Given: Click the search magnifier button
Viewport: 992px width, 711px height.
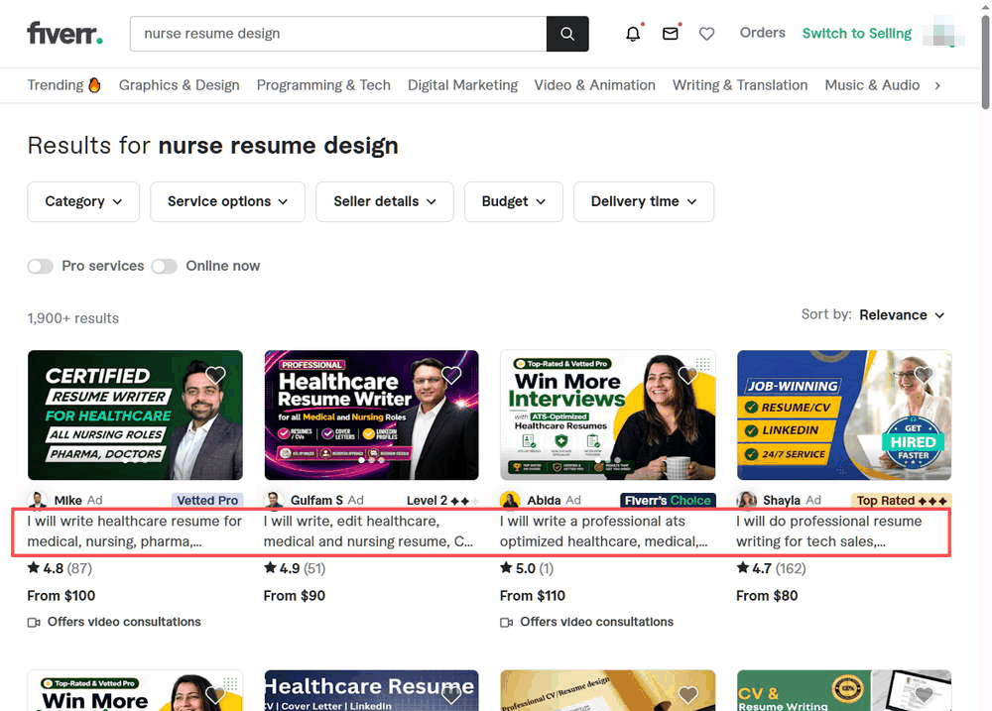Looking at the screenshot, I should 567,34.
